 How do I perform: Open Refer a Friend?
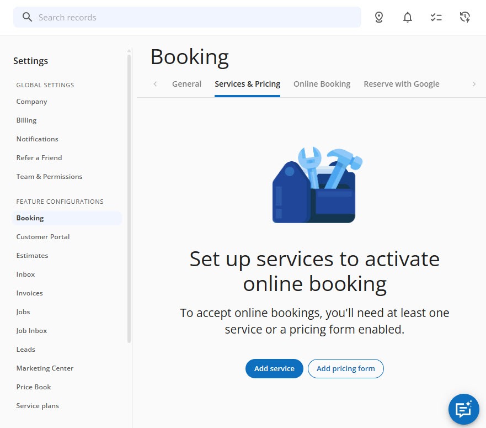coord(39,157)
